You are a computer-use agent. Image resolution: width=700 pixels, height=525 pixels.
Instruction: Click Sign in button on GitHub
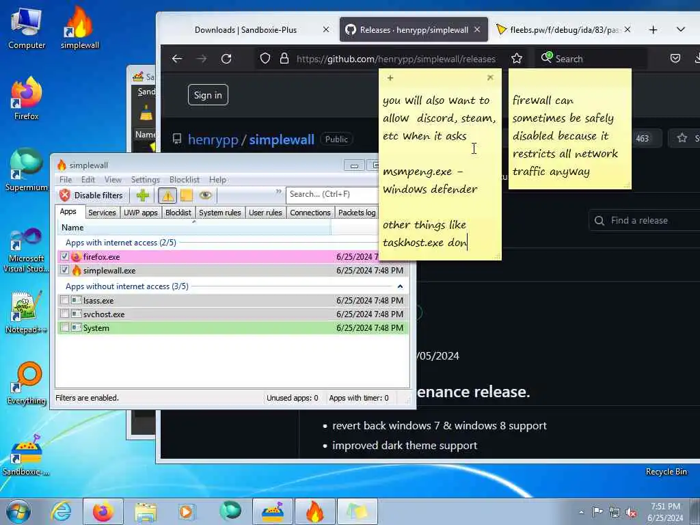click(x=208, y=95)
